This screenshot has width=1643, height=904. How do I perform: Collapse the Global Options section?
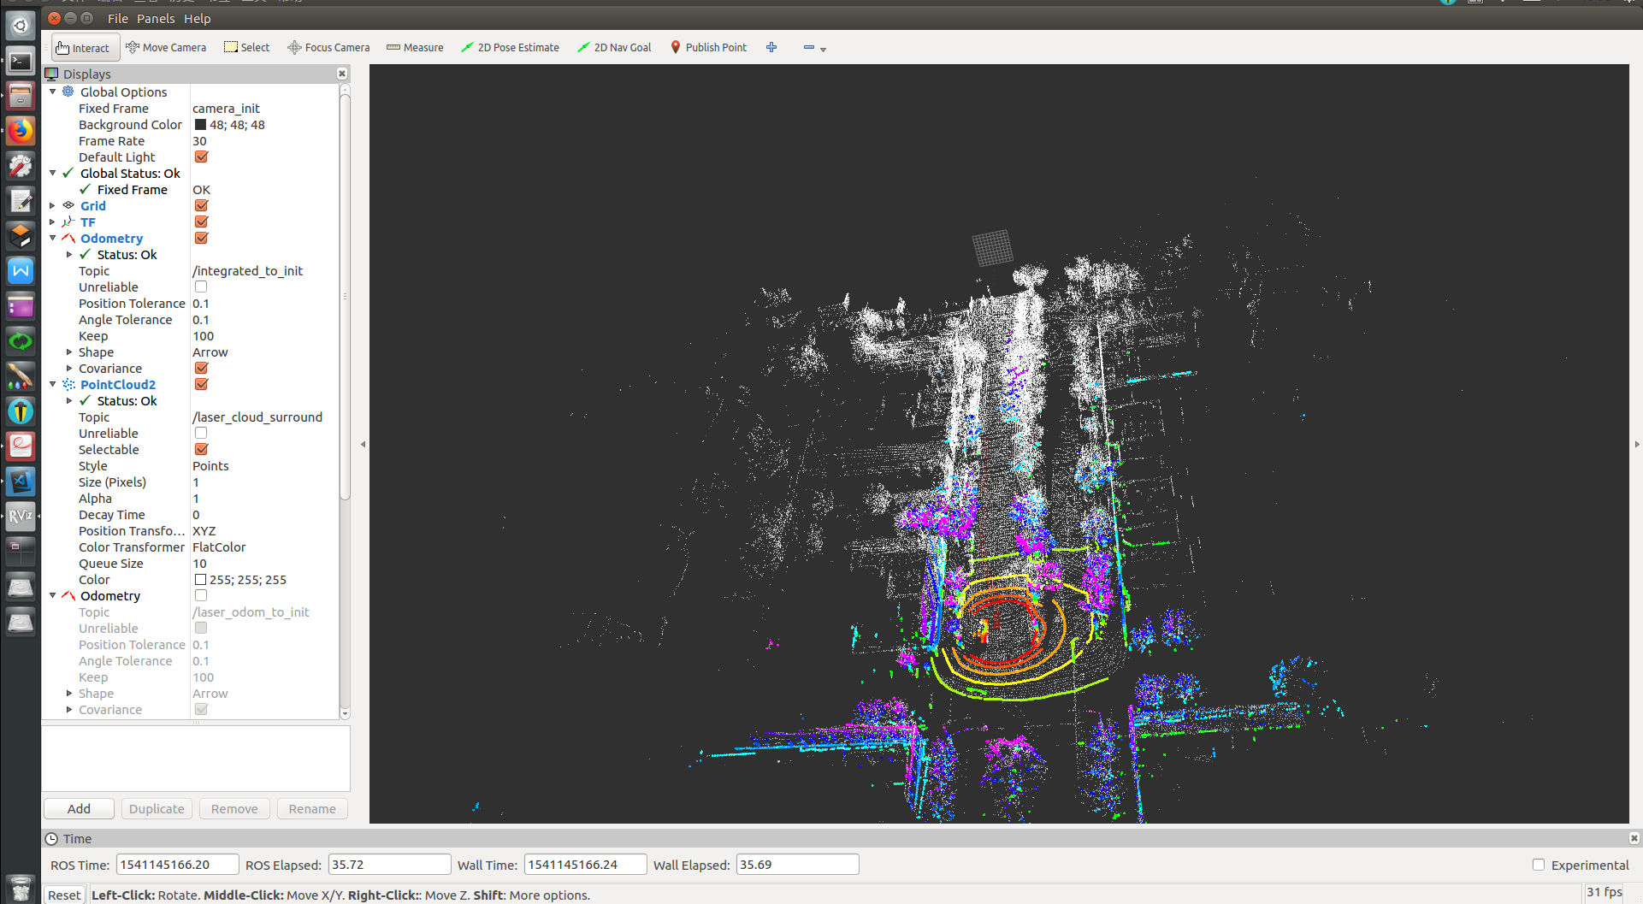pos(53,92)
